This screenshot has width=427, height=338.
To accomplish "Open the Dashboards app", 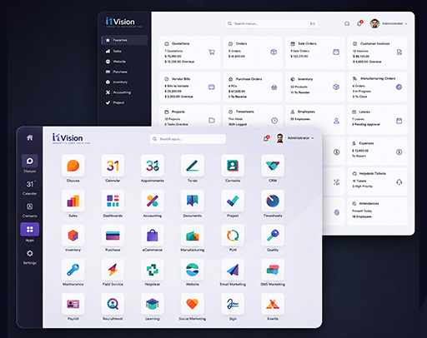I will (x=113, y=201).
